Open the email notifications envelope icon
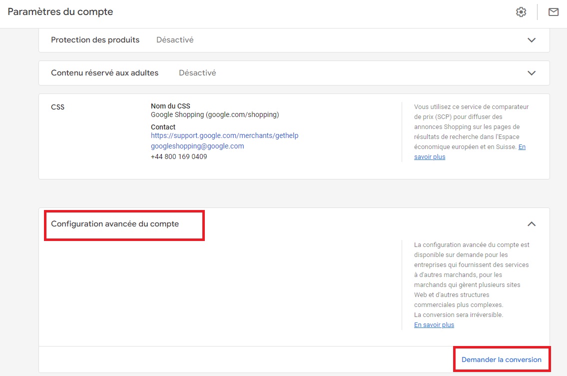Image resolution: width=567 pixels, height=376 pixels. click(553, 11)
